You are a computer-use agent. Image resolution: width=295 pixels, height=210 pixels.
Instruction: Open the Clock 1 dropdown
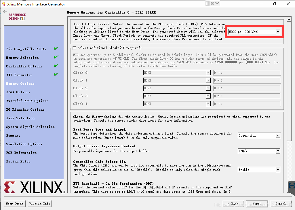tap(177, 80)
